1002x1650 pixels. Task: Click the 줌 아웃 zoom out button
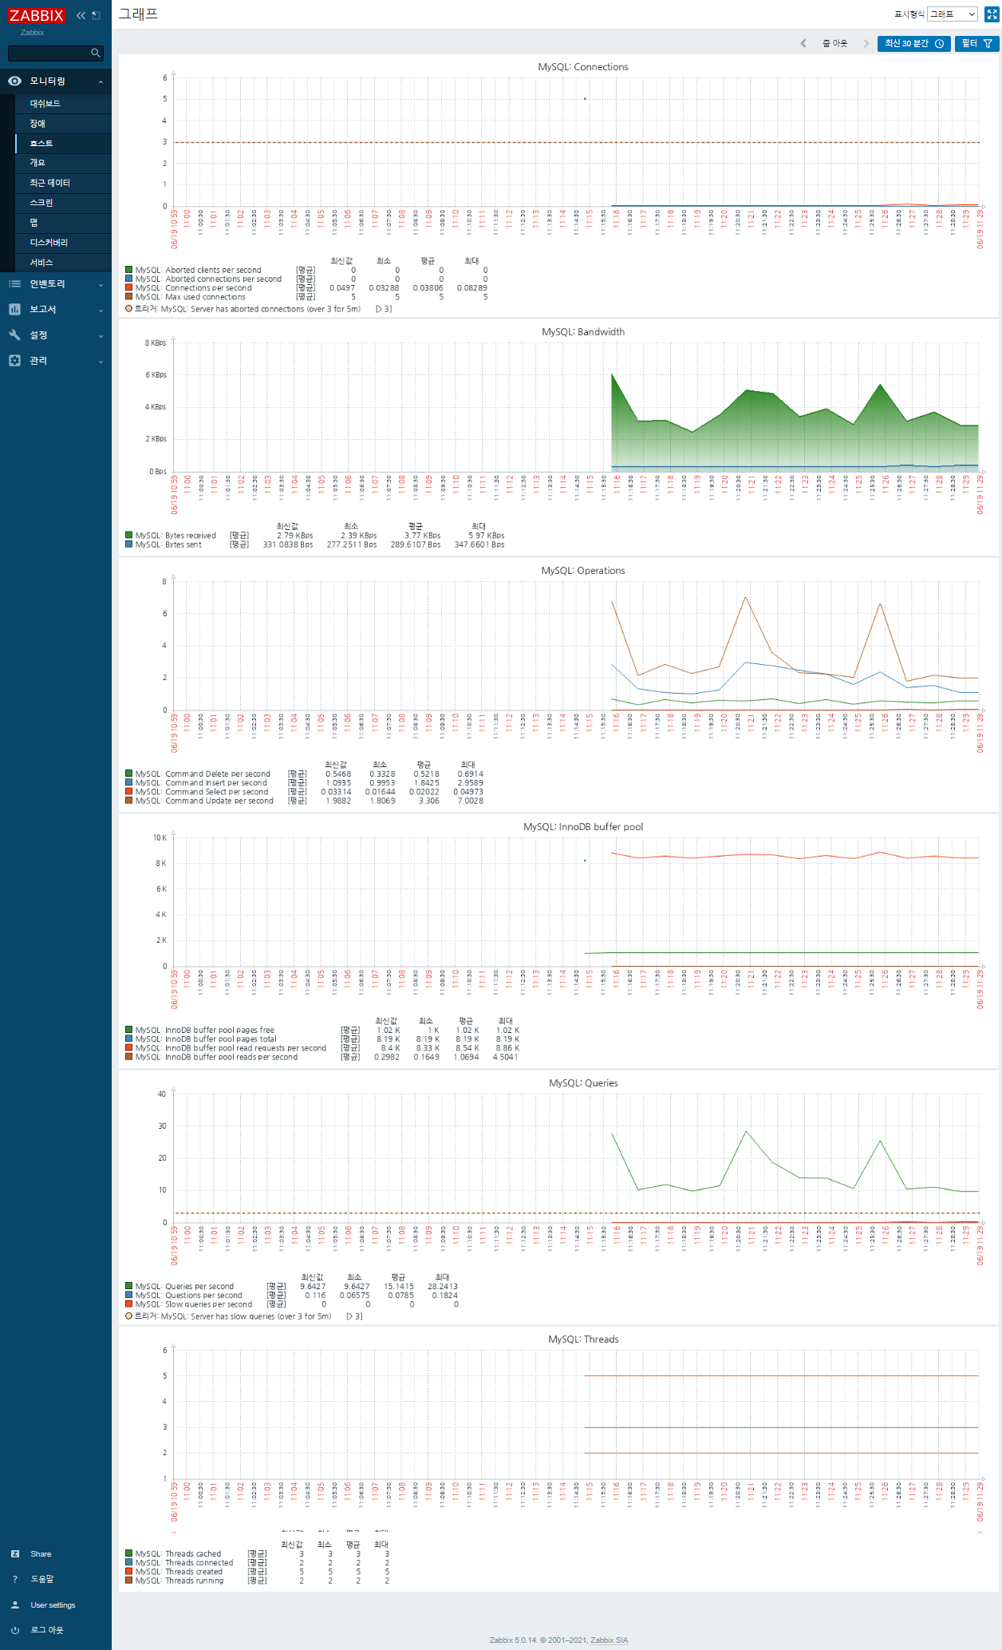coord(834,44)
